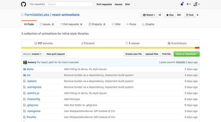Click the .npmignore file icon
221x122 pixels.
coord(24,111)
